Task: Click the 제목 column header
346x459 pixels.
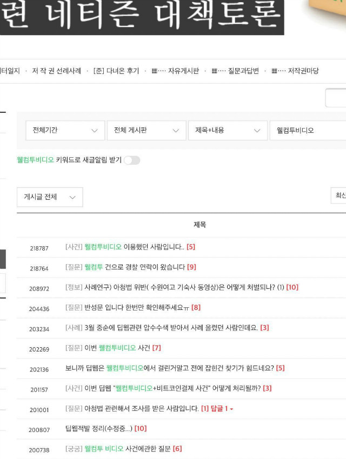Action: [200, 225]
